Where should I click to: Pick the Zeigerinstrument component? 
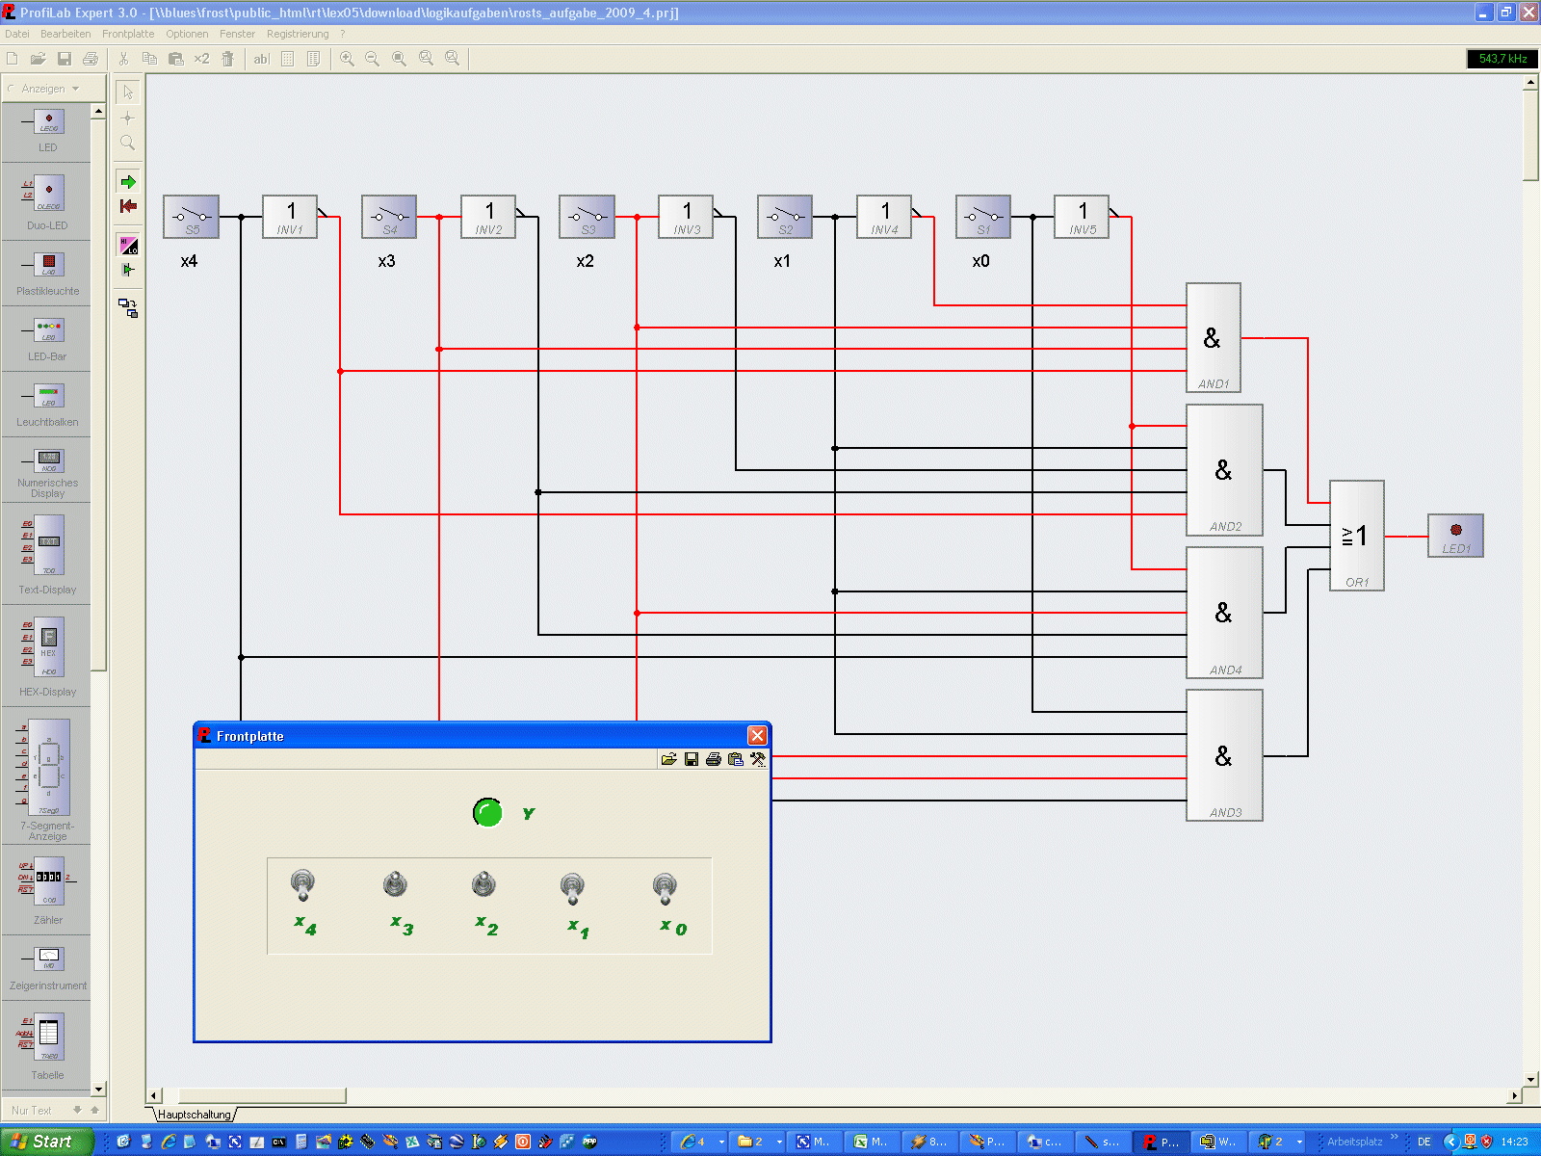click(47, 967)
